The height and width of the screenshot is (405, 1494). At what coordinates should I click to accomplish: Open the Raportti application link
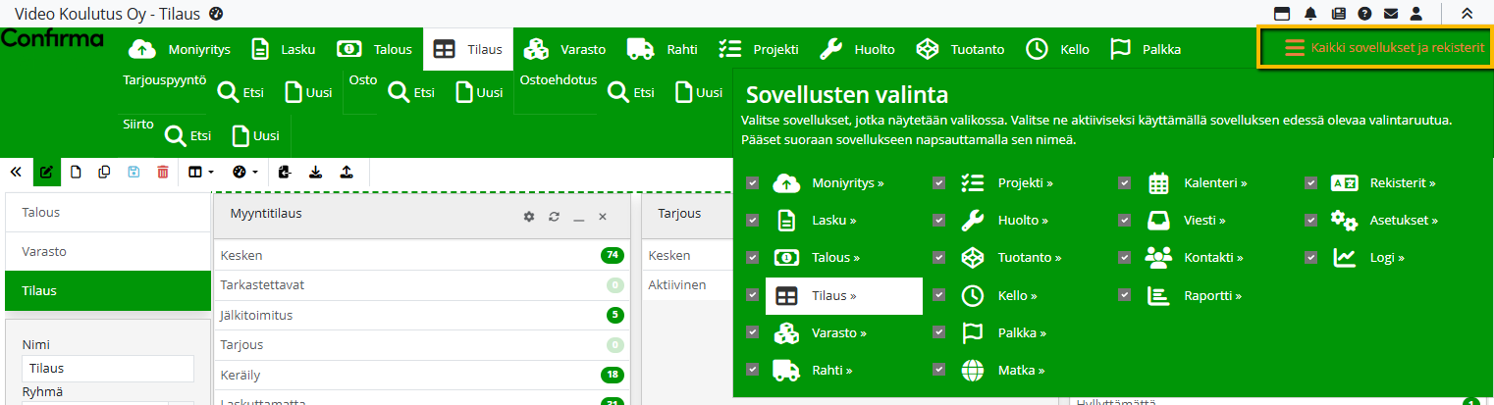click(x=1212, y=295)
